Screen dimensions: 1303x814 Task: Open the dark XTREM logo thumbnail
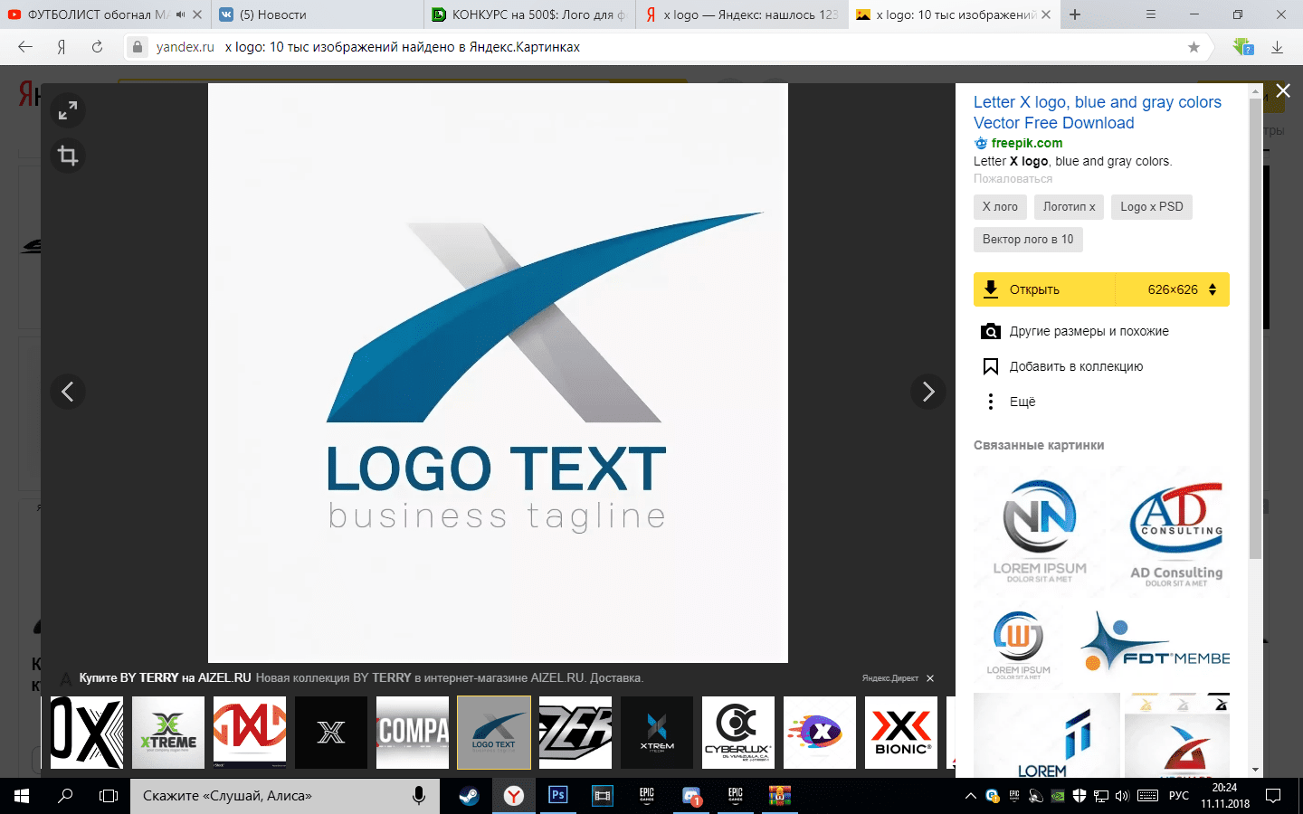pyautogui.click(x=657, y=733)
